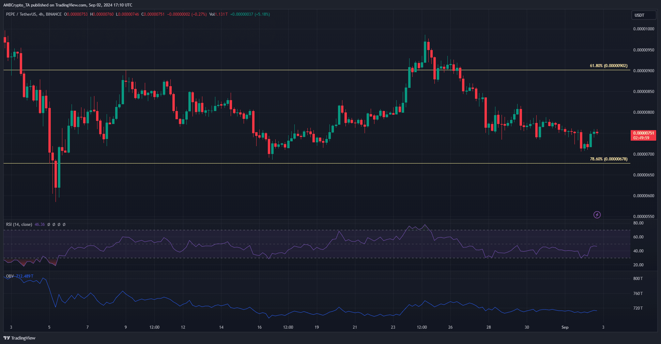Click the 0.00000900 price axis label

pyautogui.click(x=644, y=71)
